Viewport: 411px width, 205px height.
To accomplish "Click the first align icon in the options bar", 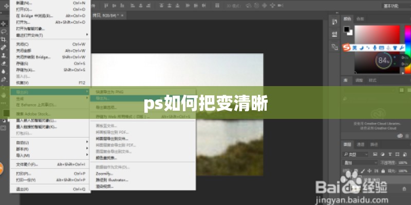I will [x=106, y=5].
